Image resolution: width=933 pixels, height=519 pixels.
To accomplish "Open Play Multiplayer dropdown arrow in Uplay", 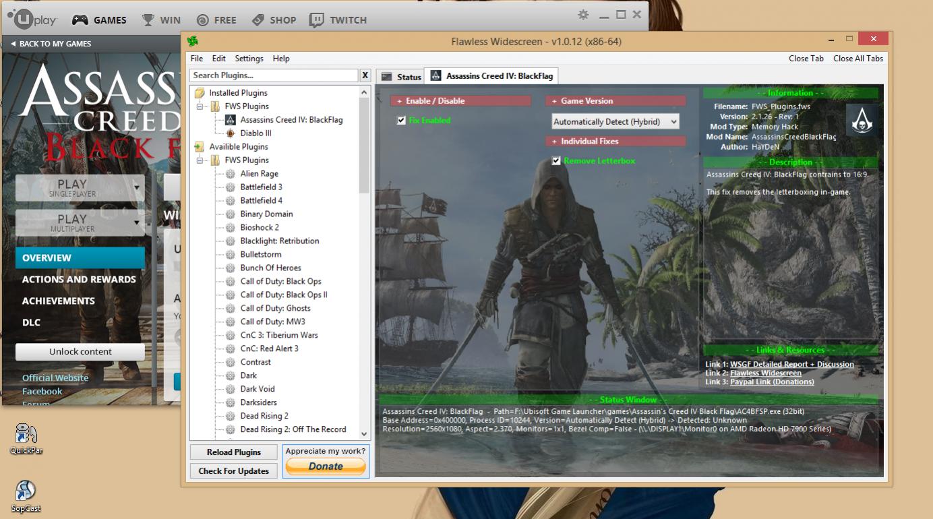I will 137,222.
